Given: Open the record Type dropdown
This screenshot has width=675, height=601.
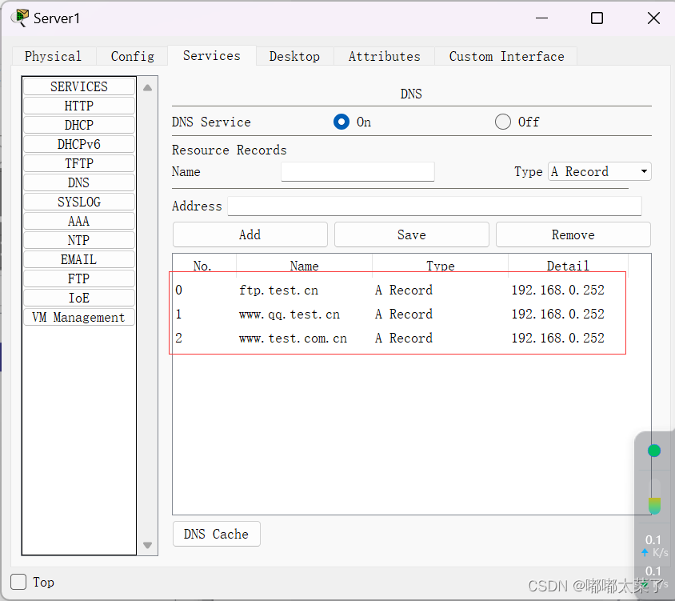Looking at the screenshot, I should coord(600,171).
